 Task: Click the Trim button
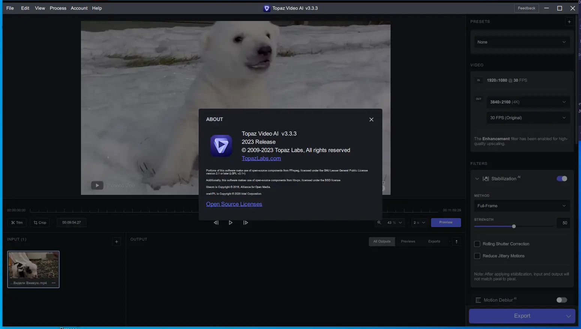pyautogui.click(x=17, y=223)
